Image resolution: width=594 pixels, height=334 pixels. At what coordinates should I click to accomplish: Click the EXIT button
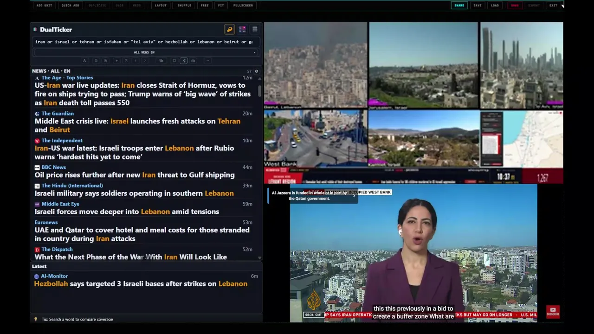(x=553, y=6)
